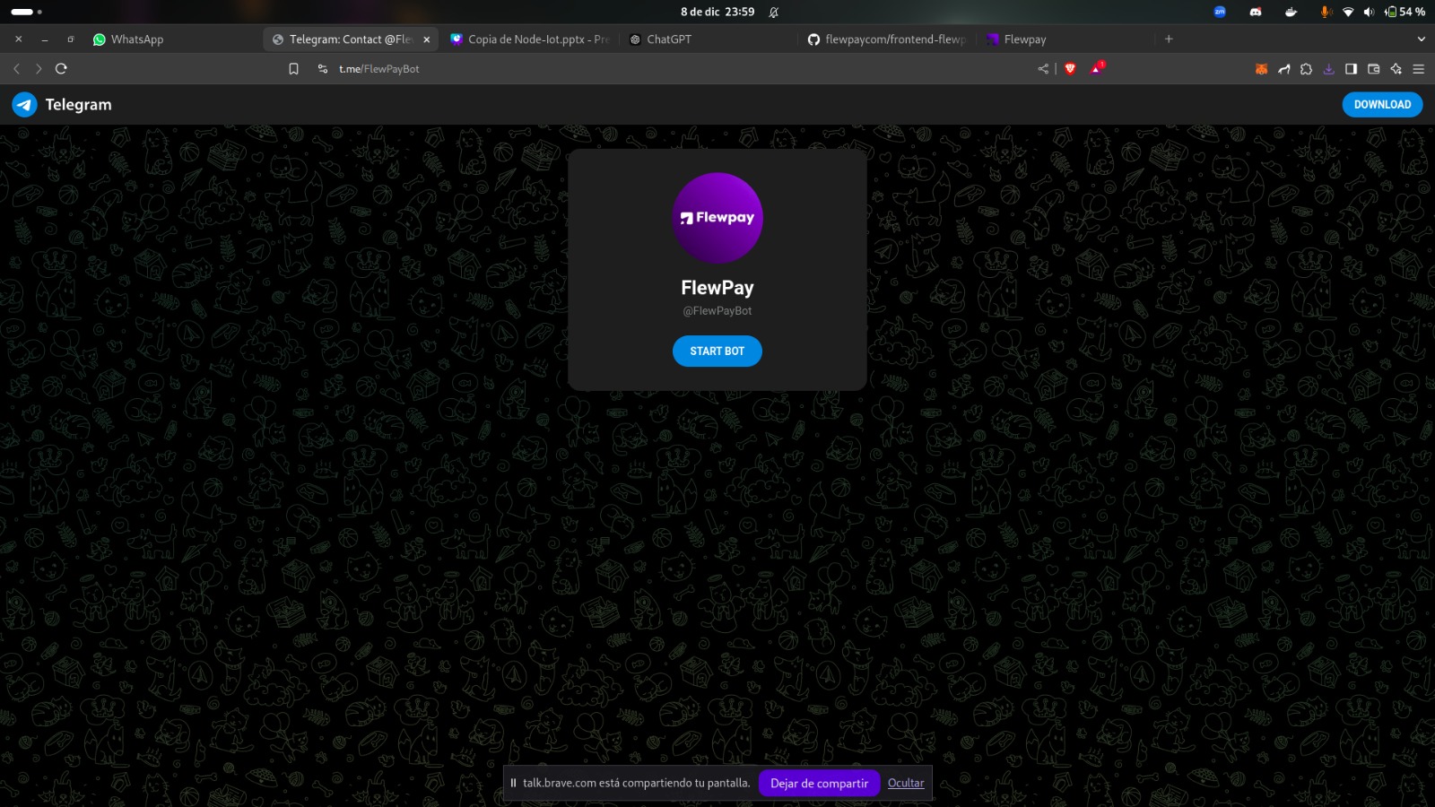Open Discord from system tray

click(x=1256, y=12)
